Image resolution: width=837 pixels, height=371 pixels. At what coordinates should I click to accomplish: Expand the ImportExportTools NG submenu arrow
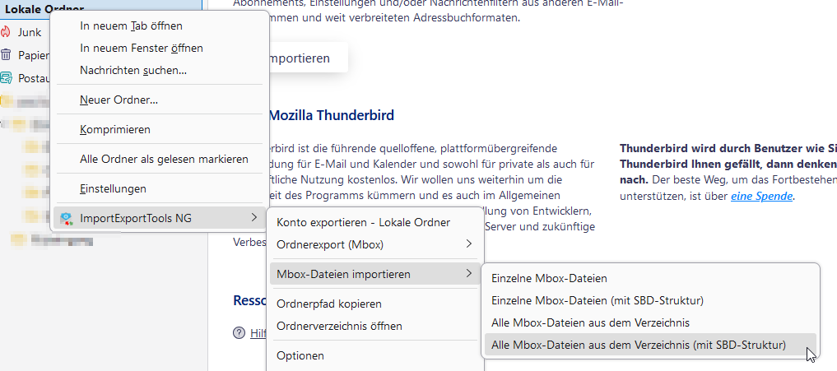[253, 218]
